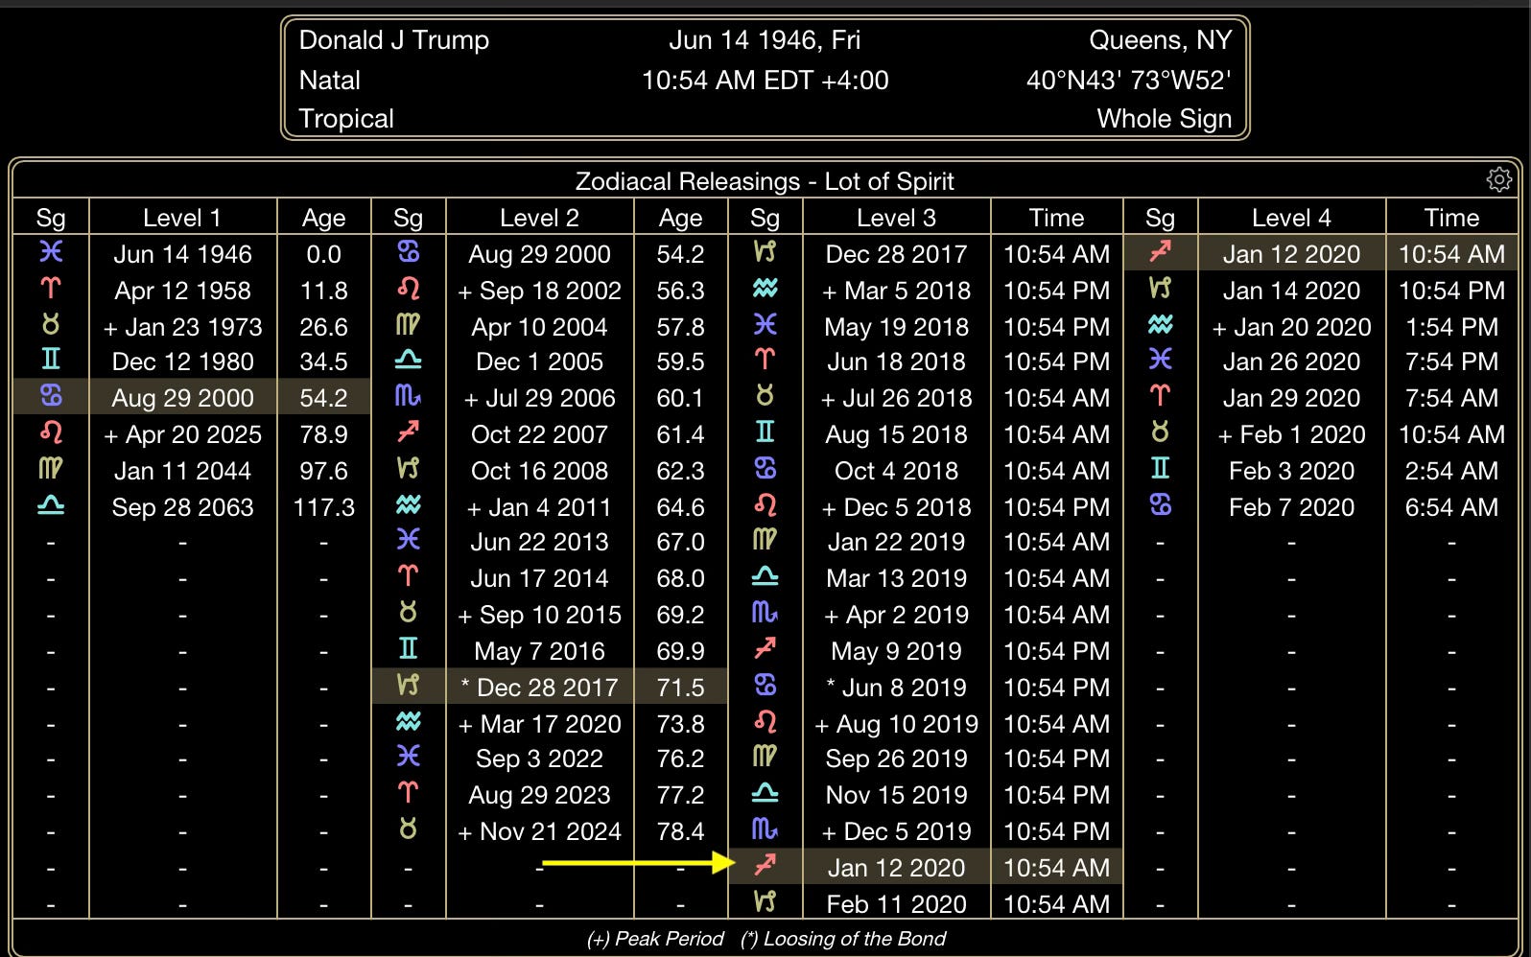Click the birth date Jun 14 1946, Fri
Viewport: 1531px width, 957px height.
pos(765,40)
